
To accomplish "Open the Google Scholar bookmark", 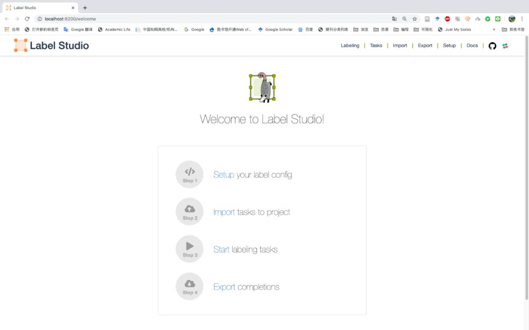I will (x=275, y=30).
